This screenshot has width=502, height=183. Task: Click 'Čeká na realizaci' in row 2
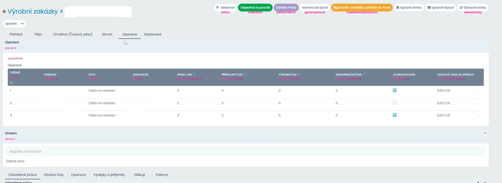102,103
